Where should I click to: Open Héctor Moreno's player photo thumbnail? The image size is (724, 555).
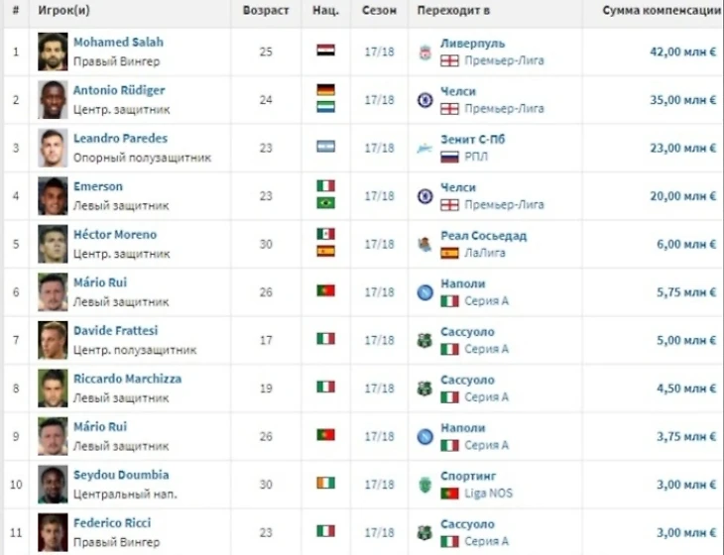[53, 244]
